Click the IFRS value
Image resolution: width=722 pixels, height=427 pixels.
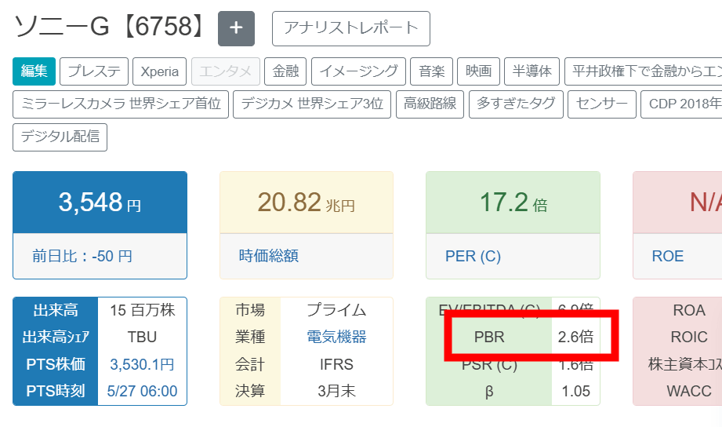pyautogui.click(x=336, y=364)
